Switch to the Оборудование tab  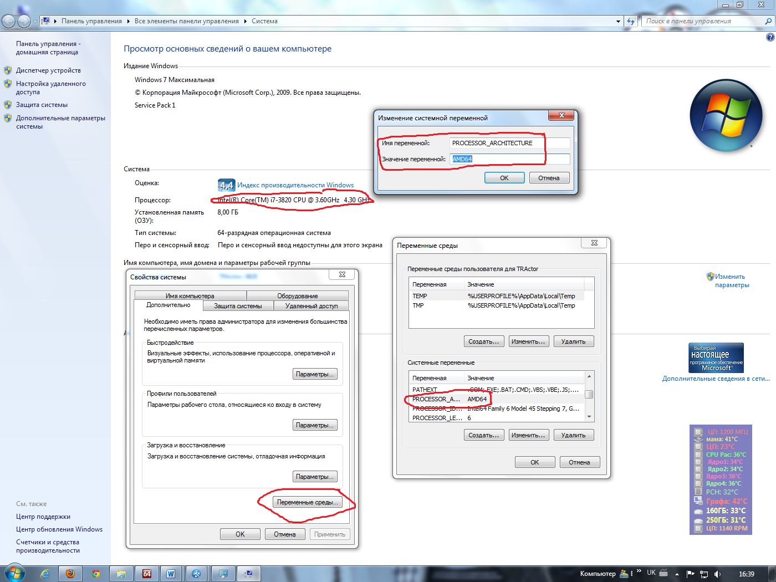coord(298,296)
